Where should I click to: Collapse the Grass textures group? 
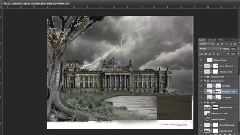coord(205,81)
